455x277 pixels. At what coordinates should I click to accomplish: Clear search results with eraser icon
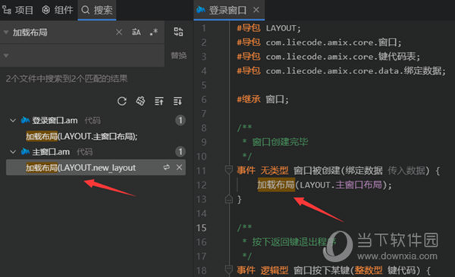tap(140, 101)
